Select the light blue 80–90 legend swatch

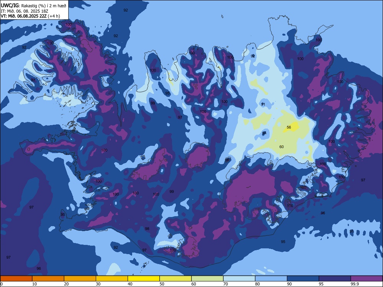(271, 279)
